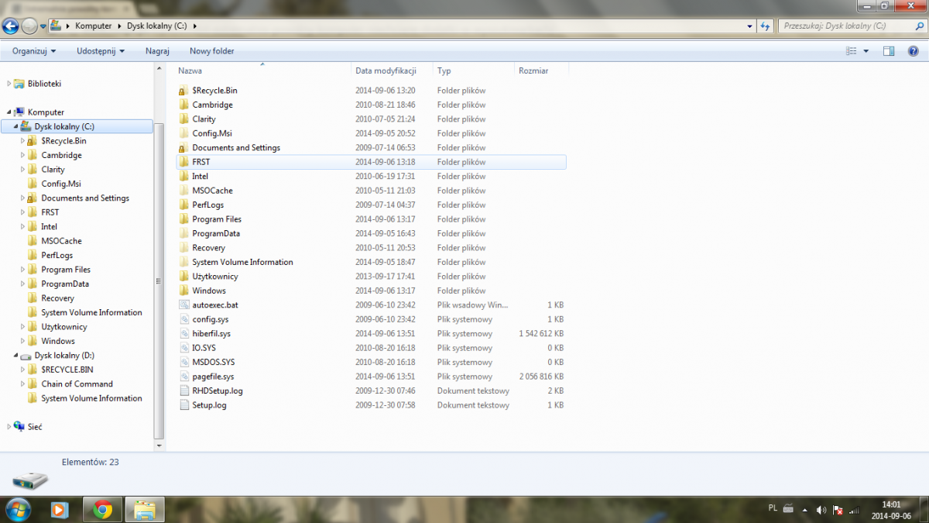Image resolution: width=929 pixels, height=523 pixels.
Task: Select MSOCache in the file list
Action: 212,191
